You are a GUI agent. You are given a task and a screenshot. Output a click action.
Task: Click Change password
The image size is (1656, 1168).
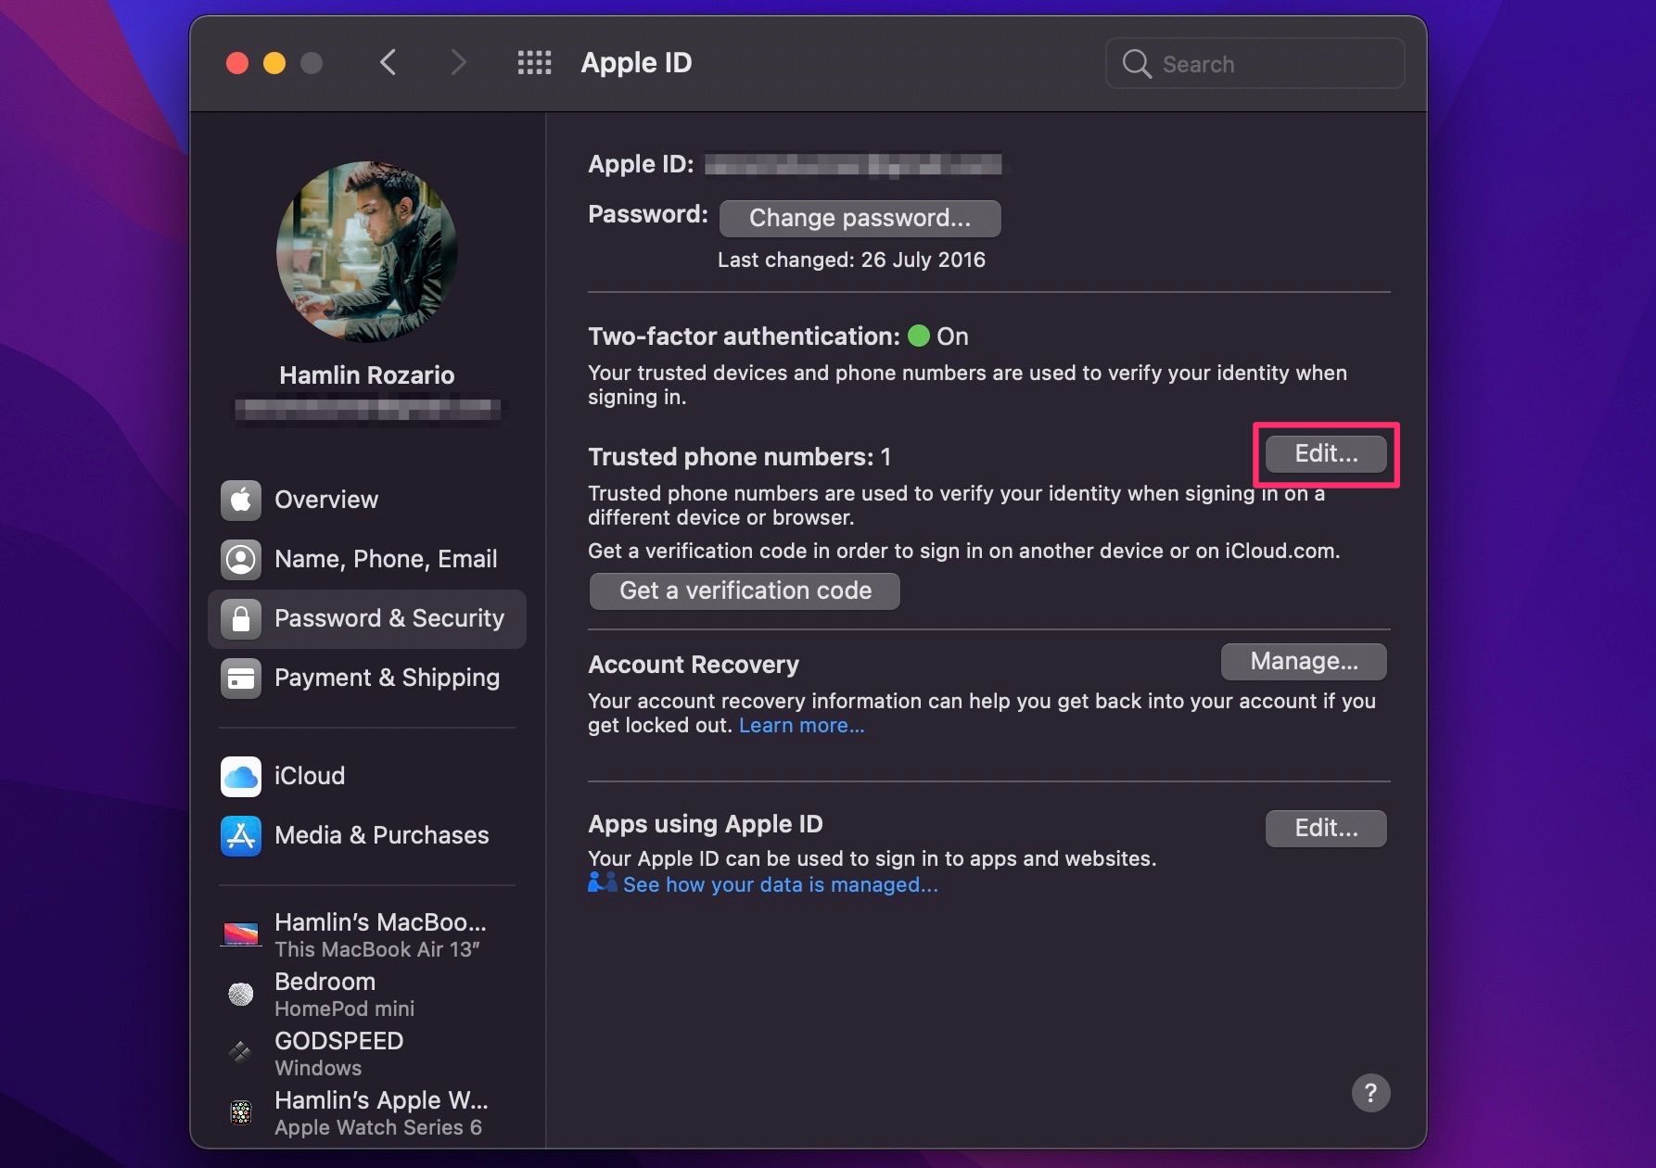click(x=860, y=218)
